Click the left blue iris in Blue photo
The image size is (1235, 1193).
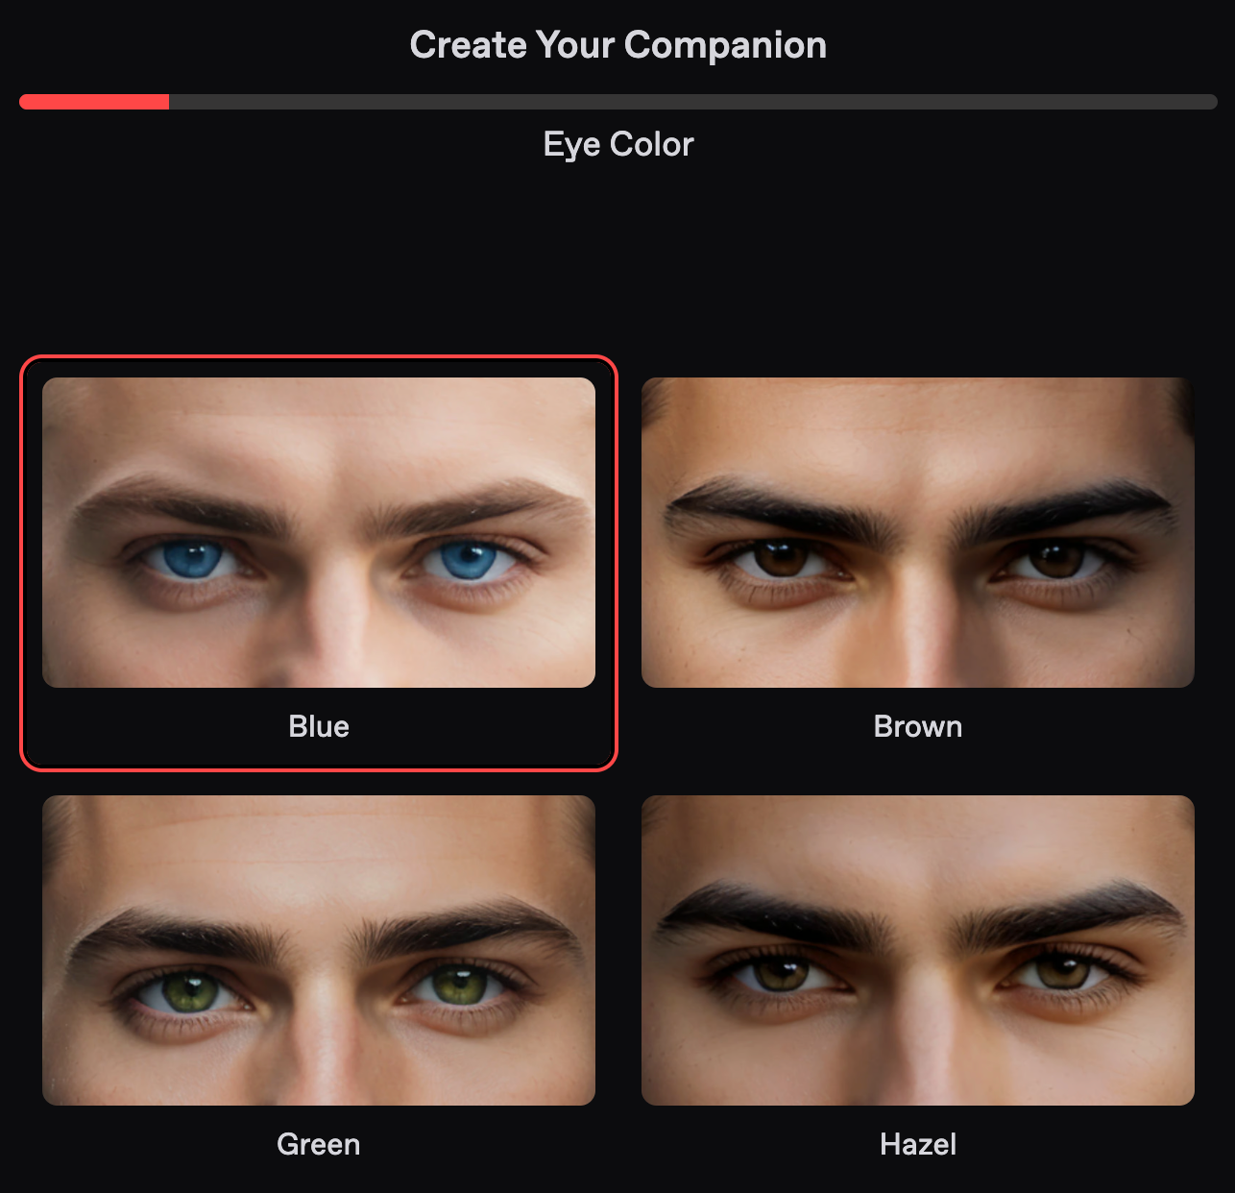[193, 560]
